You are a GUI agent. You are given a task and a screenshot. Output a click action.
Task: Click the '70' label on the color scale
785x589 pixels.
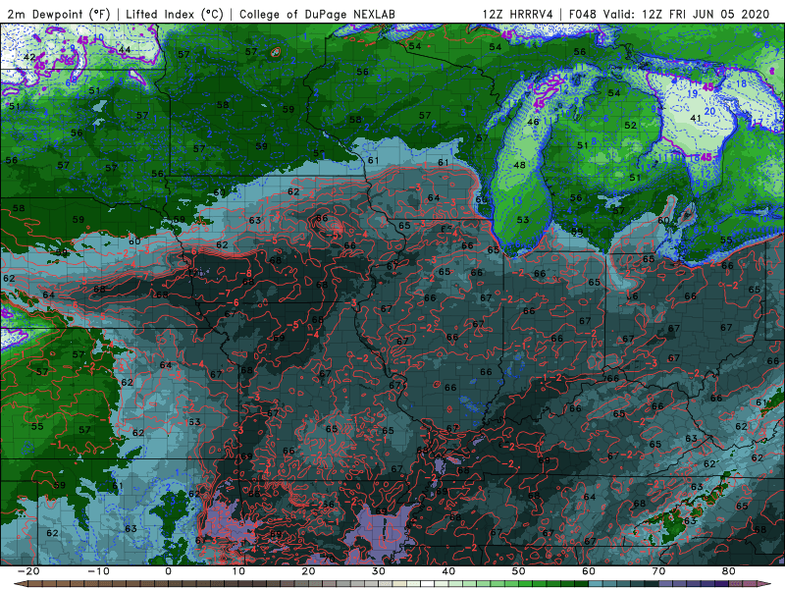(x=658, y=571)
